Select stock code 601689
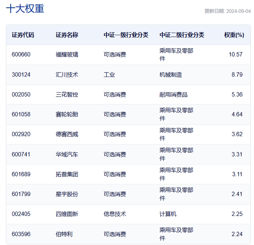 21,174
